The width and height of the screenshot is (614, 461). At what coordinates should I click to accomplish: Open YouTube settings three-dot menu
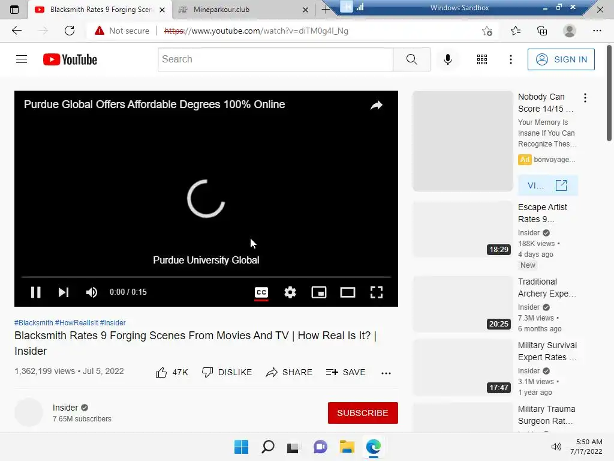tap(510, 59)
